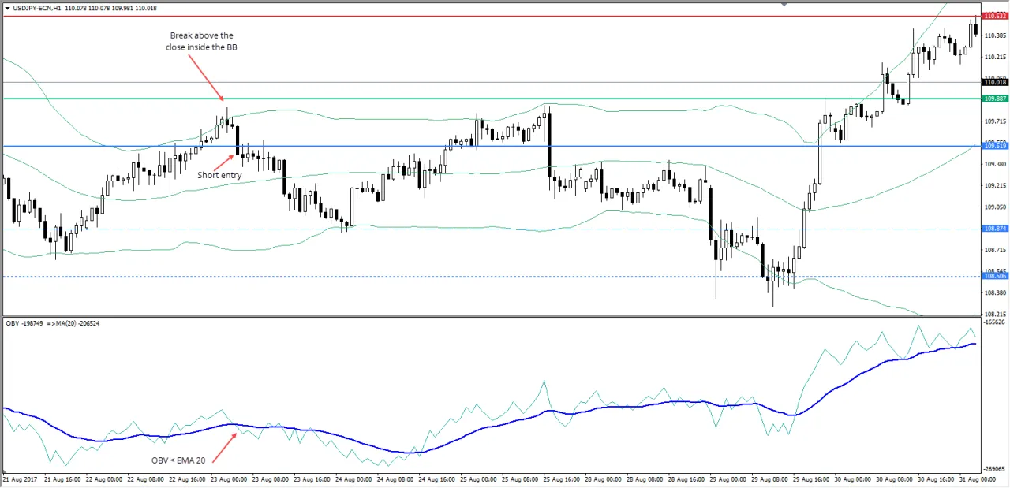Click the 109.380 price axis value

point(995,164)
